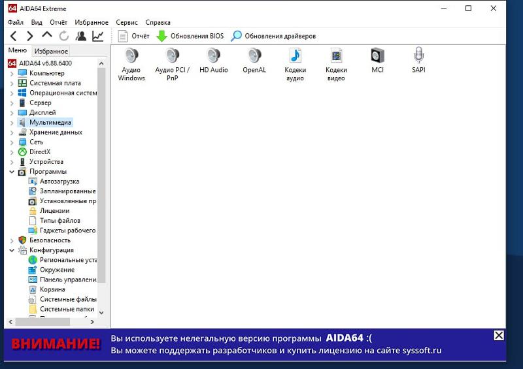
Task: Select Панель управления tree item
Action: pos(63,280)
